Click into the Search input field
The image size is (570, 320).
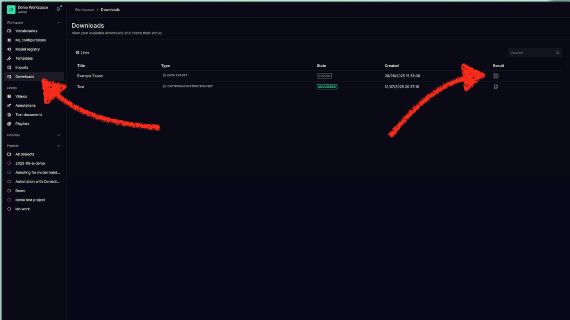click(530, 53)
